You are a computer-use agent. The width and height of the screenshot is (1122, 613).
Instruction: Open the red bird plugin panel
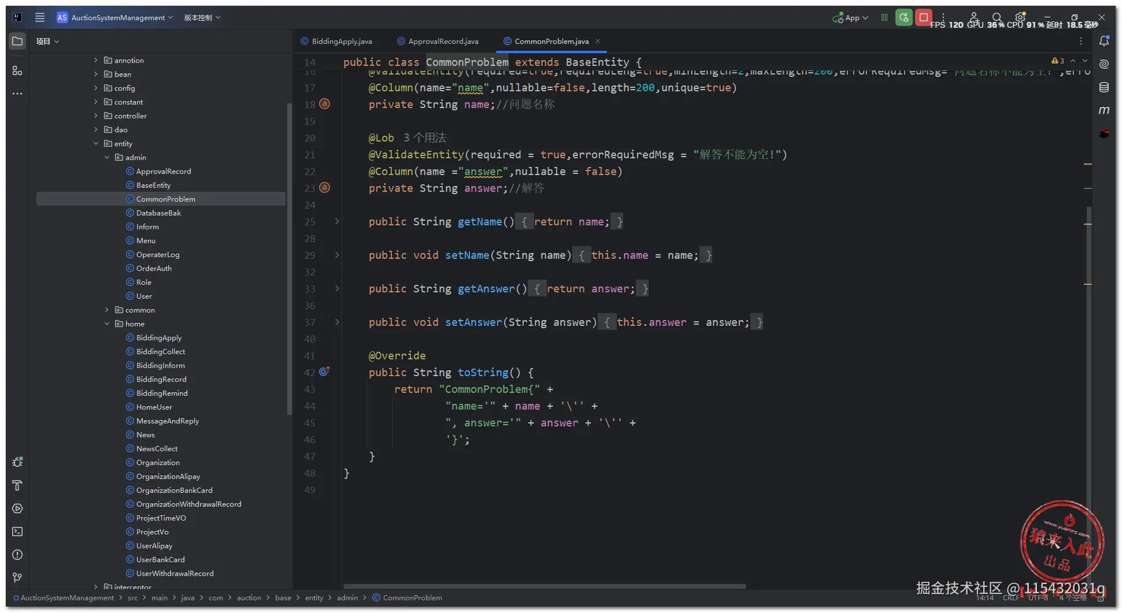[x=1104, y=133]
